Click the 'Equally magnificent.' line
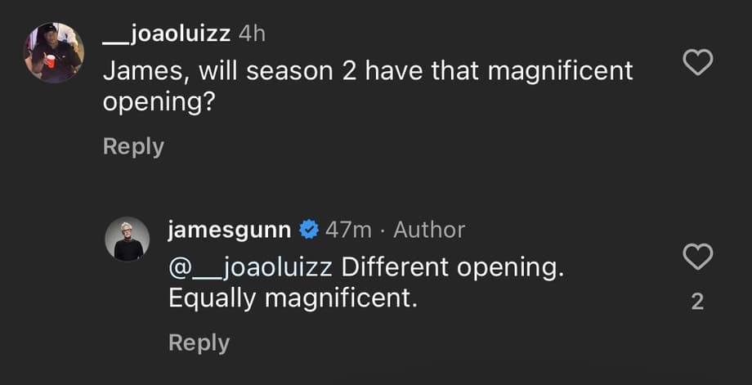Image resolution: width=752 pixels, height=385 pixels. [293, 298]
